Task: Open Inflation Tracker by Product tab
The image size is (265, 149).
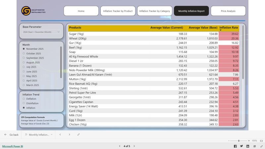Action: [118, 11]
